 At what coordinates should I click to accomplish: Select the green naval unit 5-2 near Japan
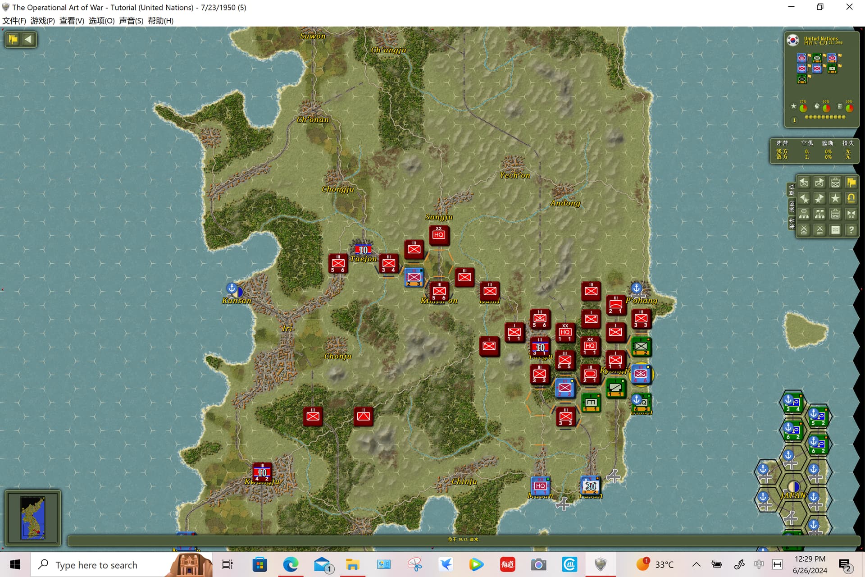pyautogui.click(x=818, y=416)
